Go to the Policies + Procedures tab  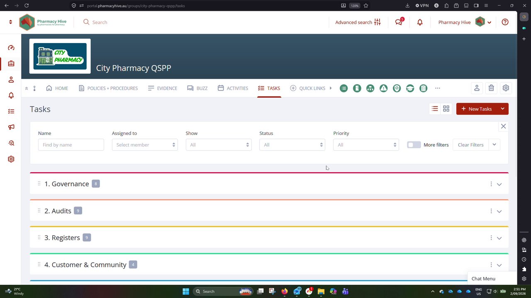pyautogui.click(x=108, y=88)
